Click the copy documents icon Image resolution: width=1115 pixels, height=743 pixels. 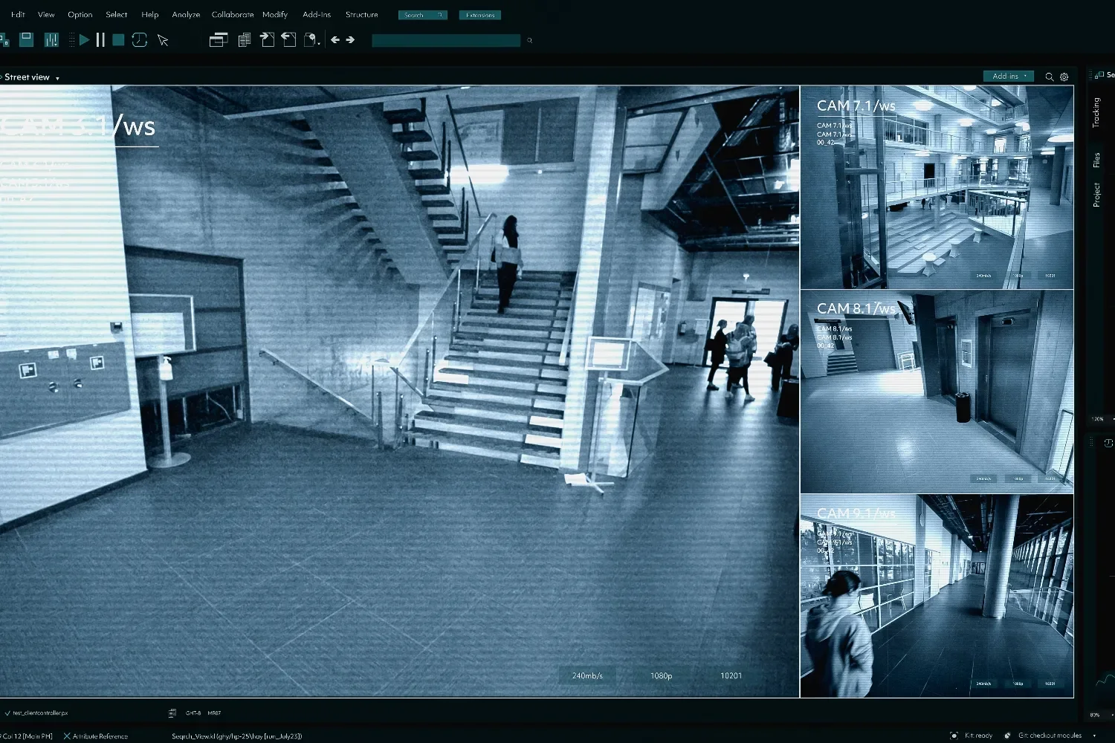click(244, 40)
